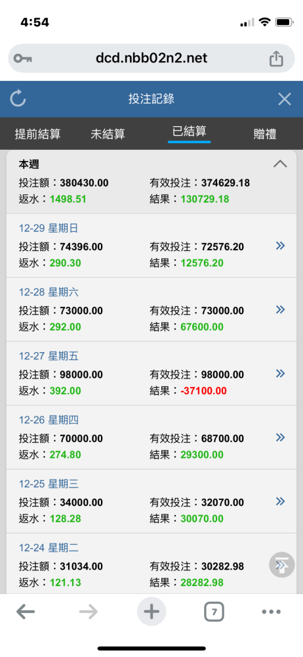Close the 投注記錄 page with the X icon

pyautogui.click(x=285, y=99)
